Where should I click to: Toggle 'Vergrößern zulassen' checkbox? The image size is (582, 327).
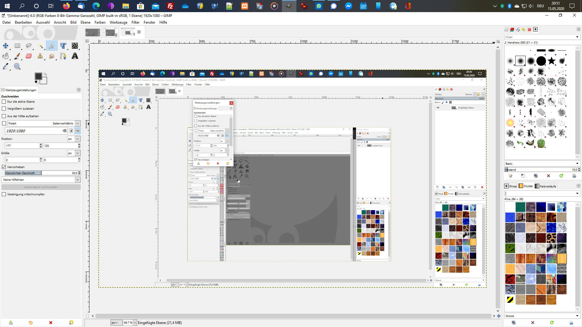[x=4, y=109]
